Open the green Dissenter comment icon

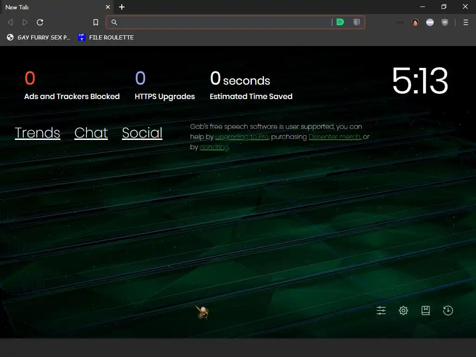tap(340, 22)
